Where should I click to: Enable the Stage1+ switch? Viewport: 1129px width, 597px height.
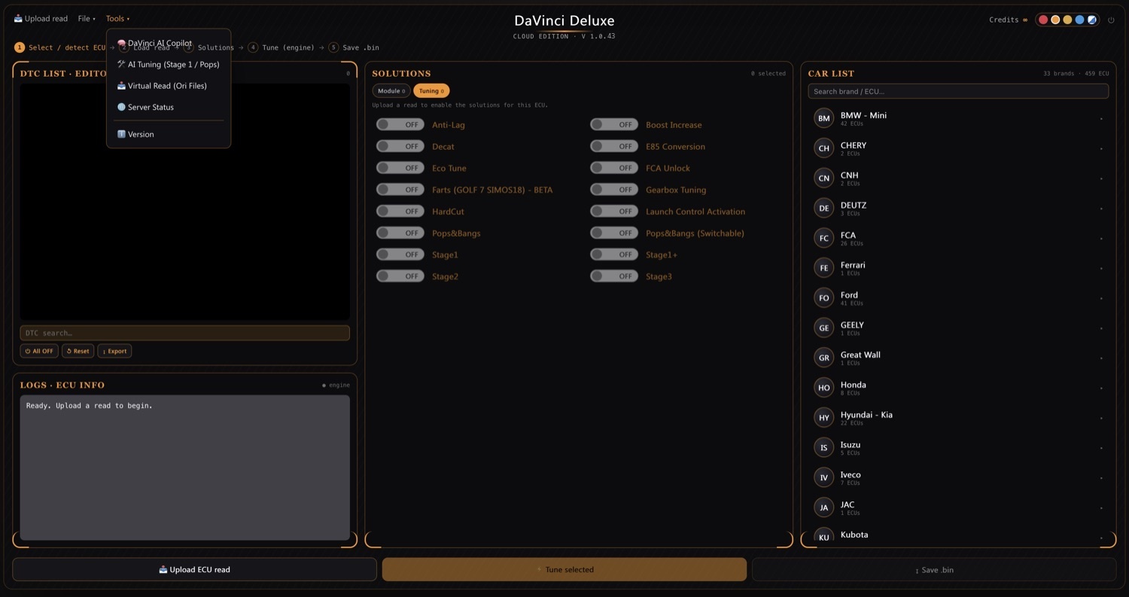coord(614,254)
